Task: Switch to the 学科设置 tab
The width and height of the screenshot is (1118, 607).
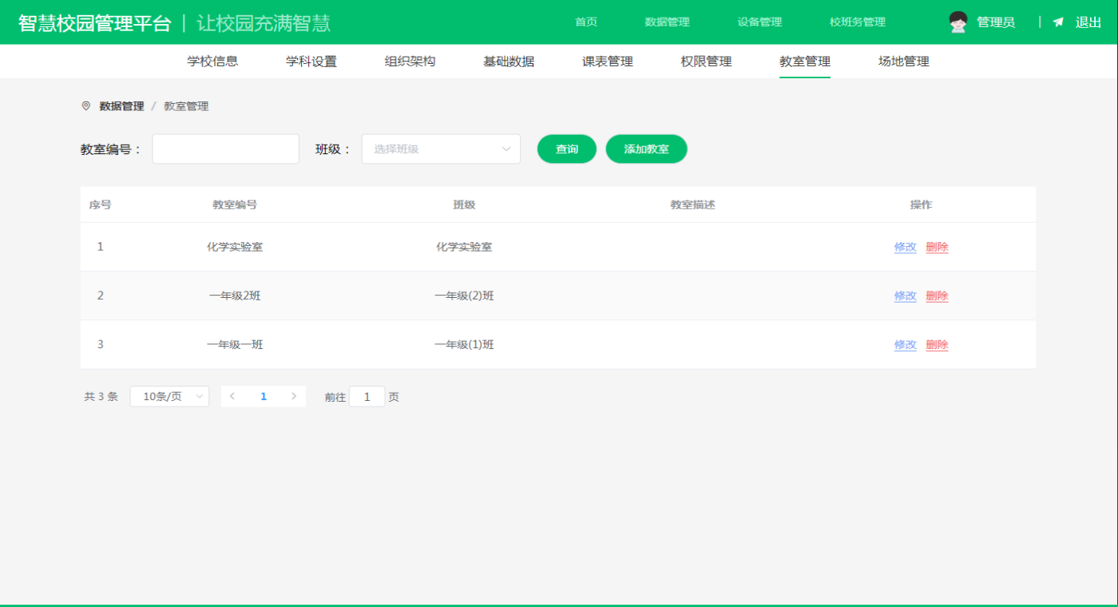Action: click(x=311, y=61)
